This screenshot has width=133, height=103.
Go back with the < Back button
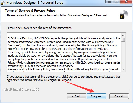pyautogui.click(x=76, y=96)
